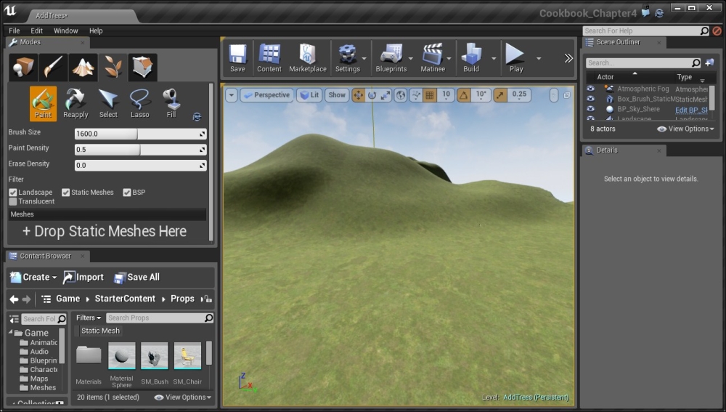The height and width of the screenshot is (412, 726).
Task: Maximize viewport with the restore icon
Action: coord(567,95)
